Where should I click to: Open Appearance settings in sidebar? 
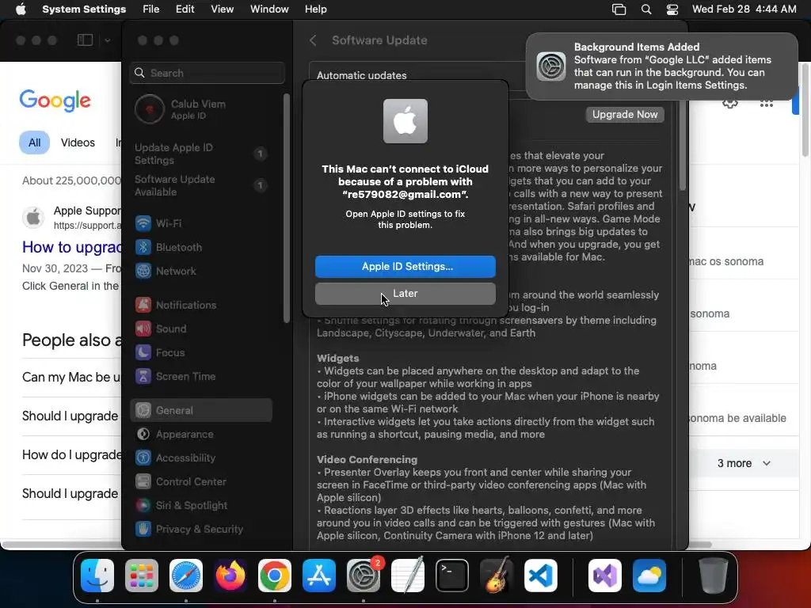[201, 435]
